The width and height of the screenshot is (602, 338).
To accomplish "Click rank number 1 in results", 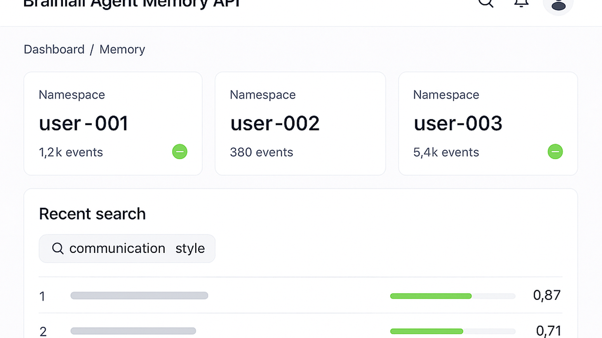I will (42, 296).
